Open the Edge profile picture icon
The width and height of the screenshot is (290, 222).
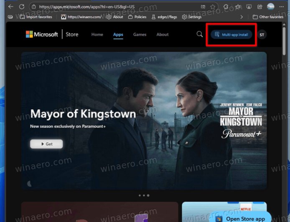(x=271, y=7)
